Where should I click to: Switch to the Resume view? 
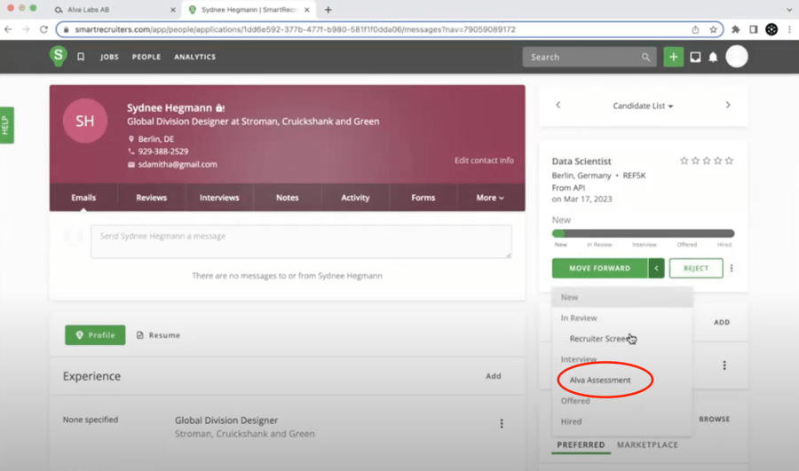(x=158, y=335)
